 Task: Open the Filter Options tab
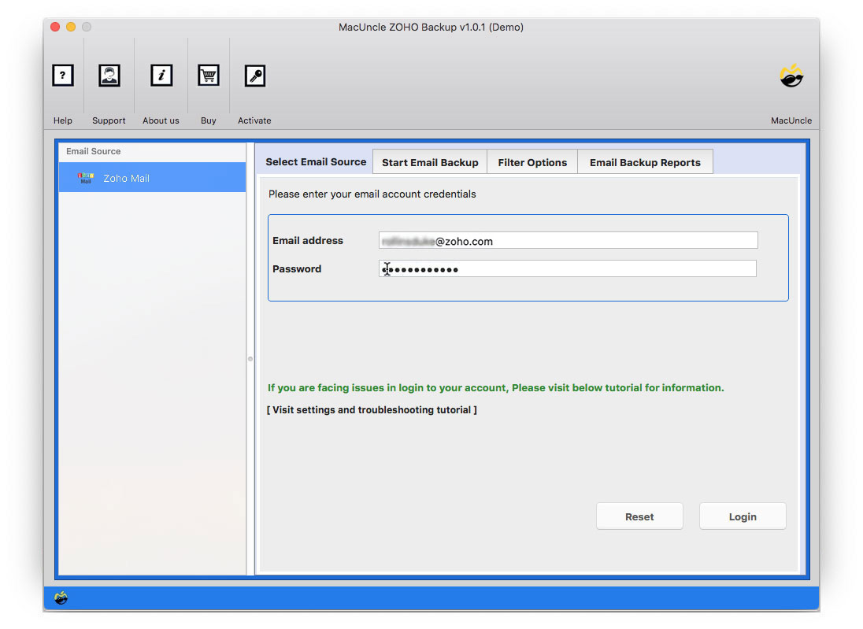(x=532, y=161)
